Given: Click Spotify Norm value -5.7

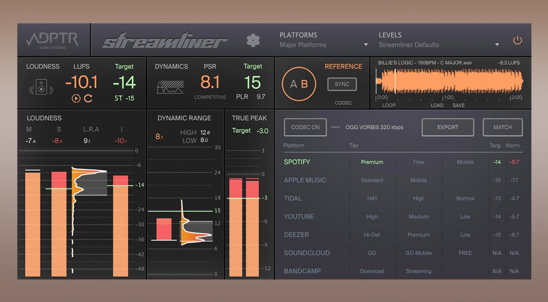Looking at the screenshot, I should 514,162.
